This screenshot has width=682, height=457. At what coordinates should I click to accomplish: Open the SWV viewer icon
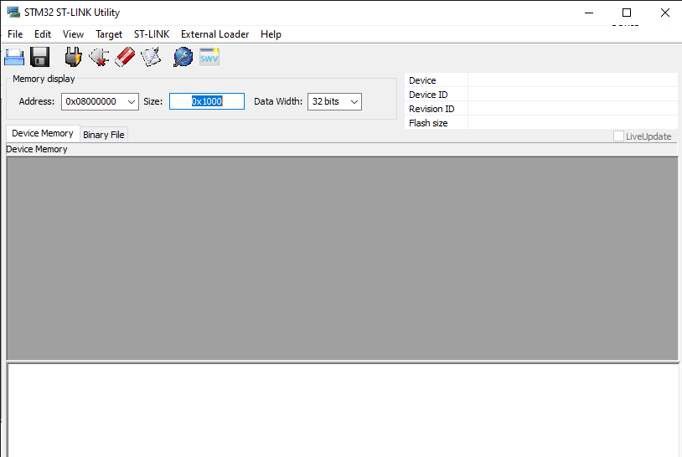pos(209,57)
